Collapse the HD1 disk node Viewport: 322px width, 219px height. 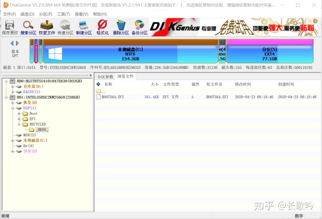6,97
